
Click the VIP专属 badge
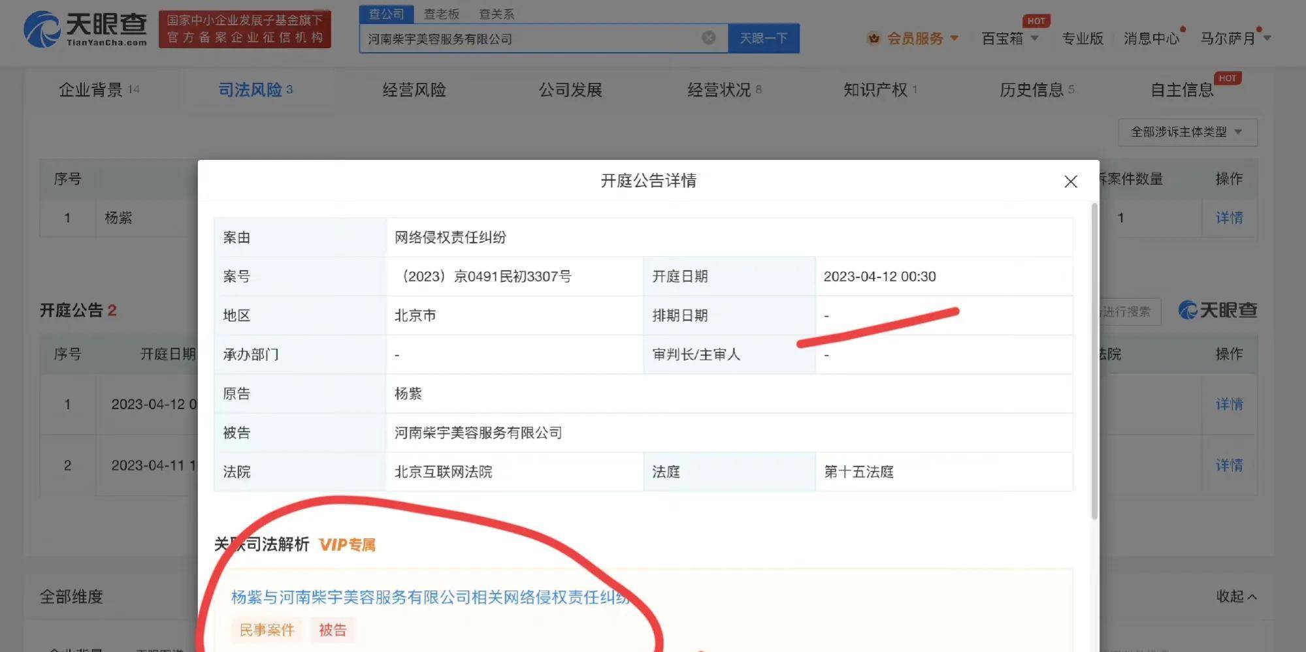click(347, 545)
